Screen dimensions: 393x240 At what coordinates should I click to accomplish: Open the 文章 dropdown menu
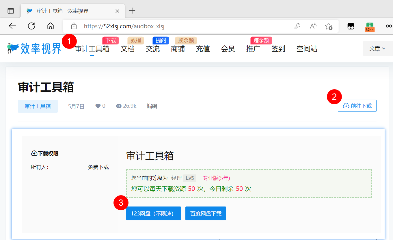pyautogui.click(x=378, y=48)
